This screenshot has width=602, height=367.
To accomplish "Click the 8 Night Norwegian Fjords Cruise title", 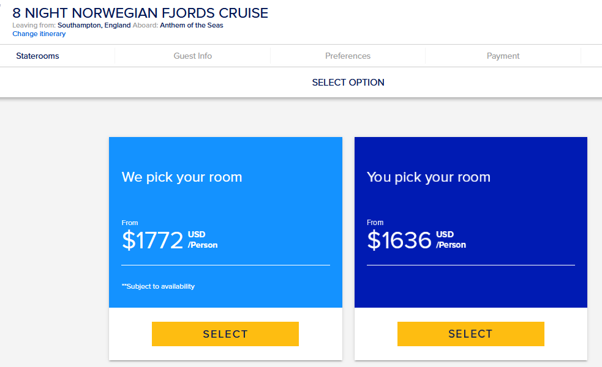I will click(140, 13).
